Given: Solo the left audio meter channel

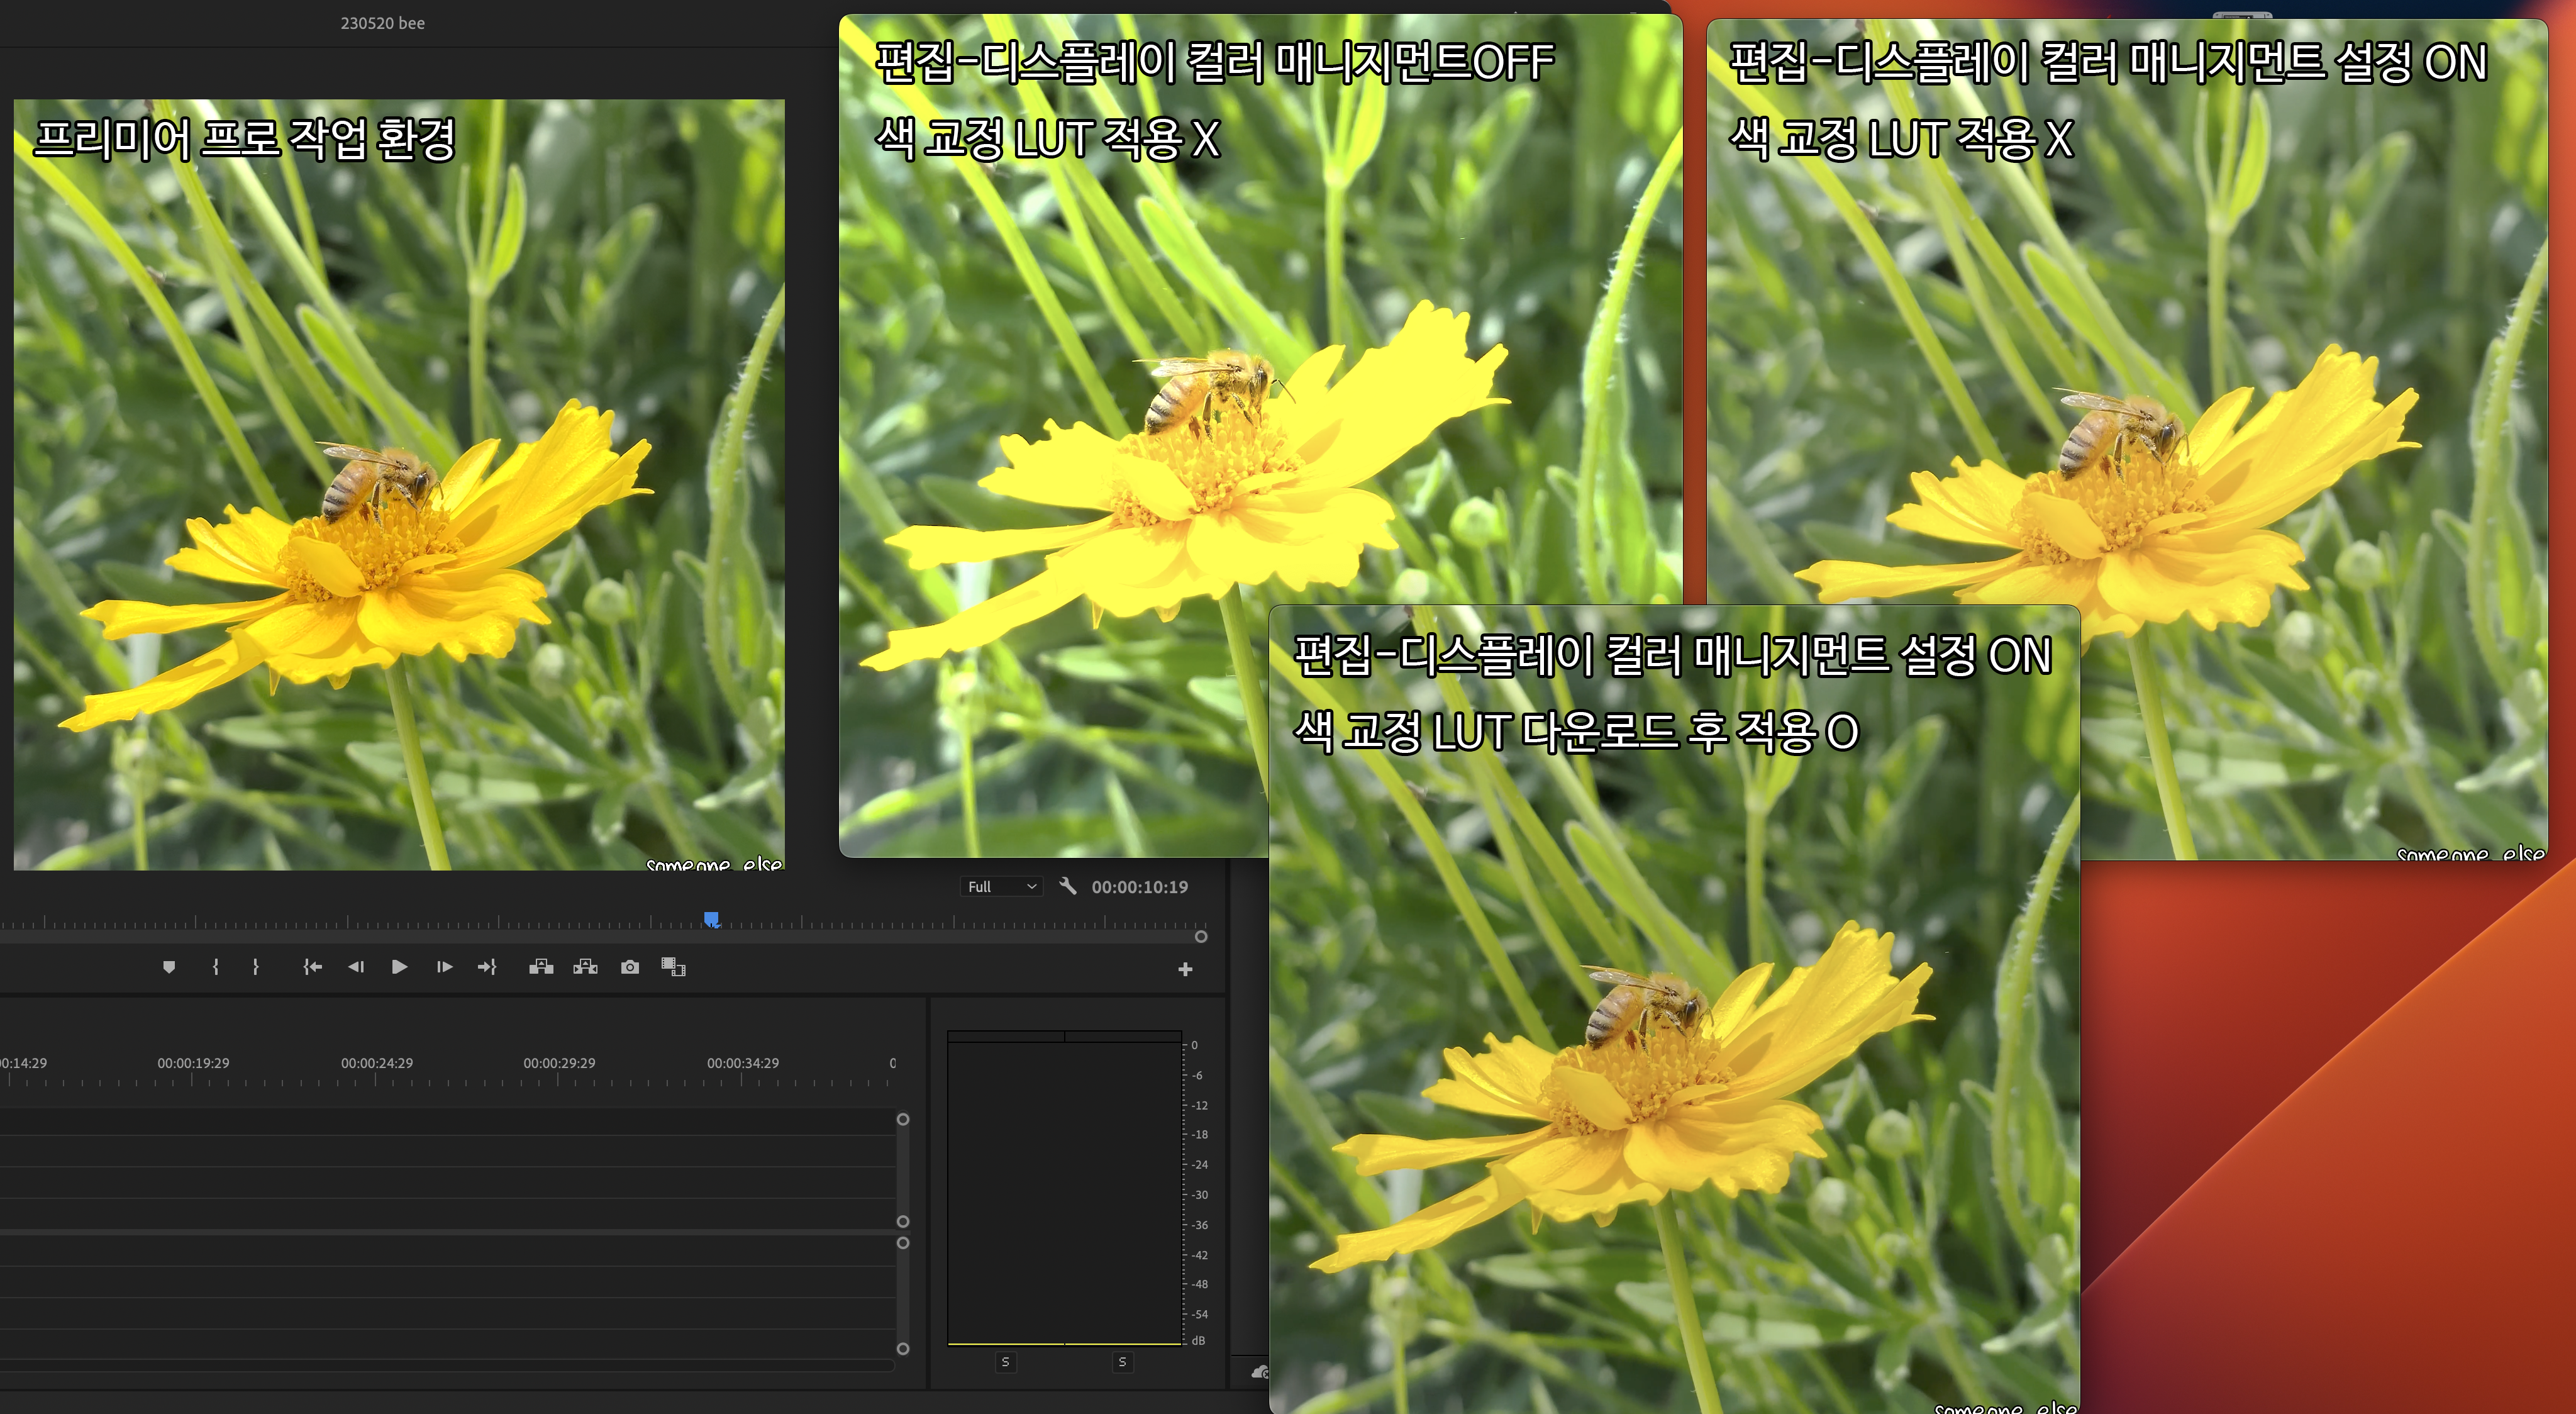Looking at the screenshot, I should (1005, 1362).
